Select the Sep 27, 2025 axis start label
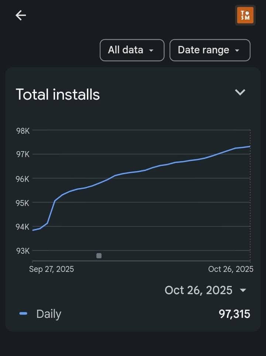This screenshot has height=356, width=266. [51, 269]
